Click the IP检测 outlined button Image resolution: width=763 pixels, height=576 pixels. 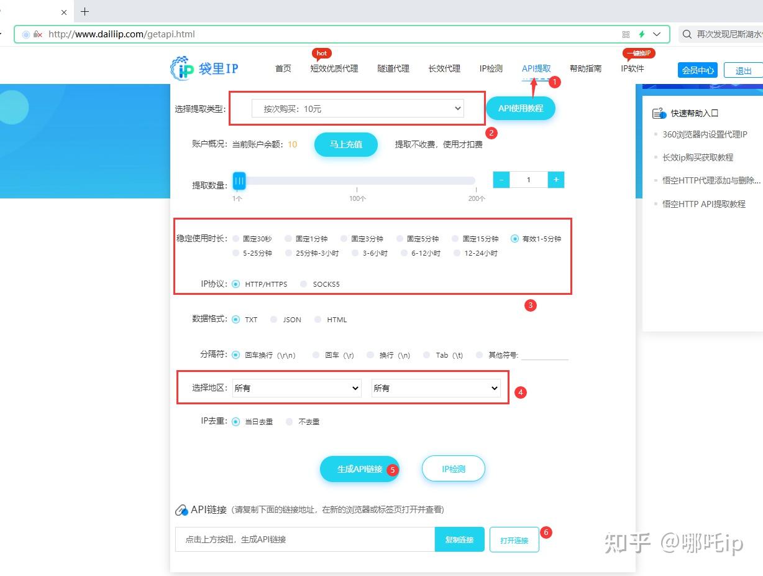tap(454, 469)
